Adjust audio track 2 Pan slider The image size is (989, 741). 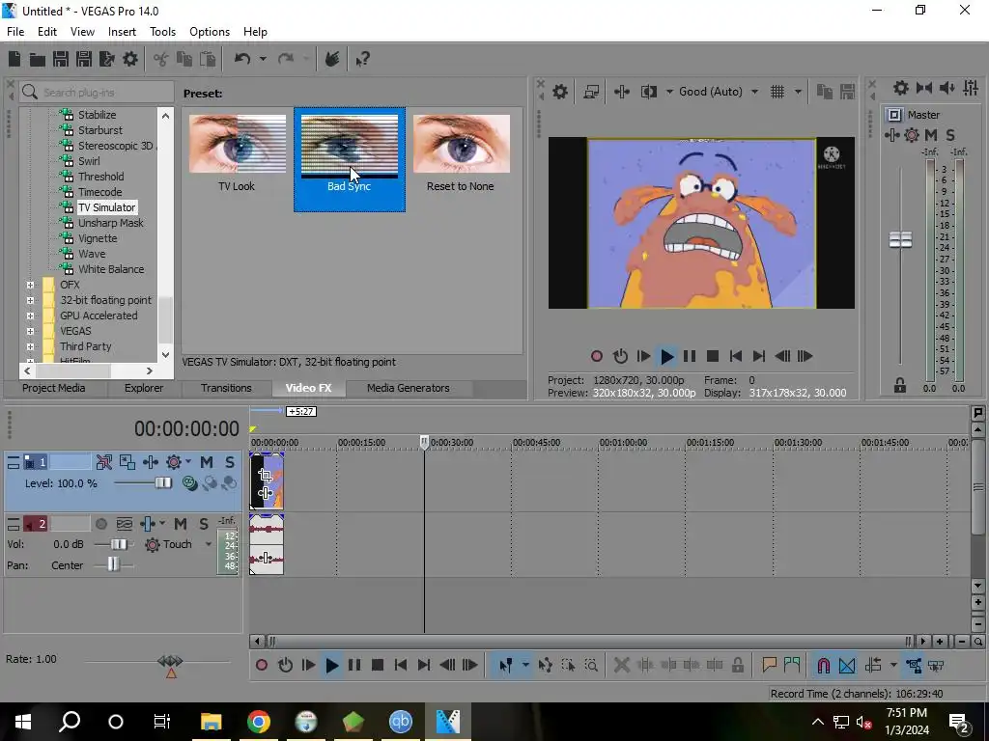click(113, 564)
